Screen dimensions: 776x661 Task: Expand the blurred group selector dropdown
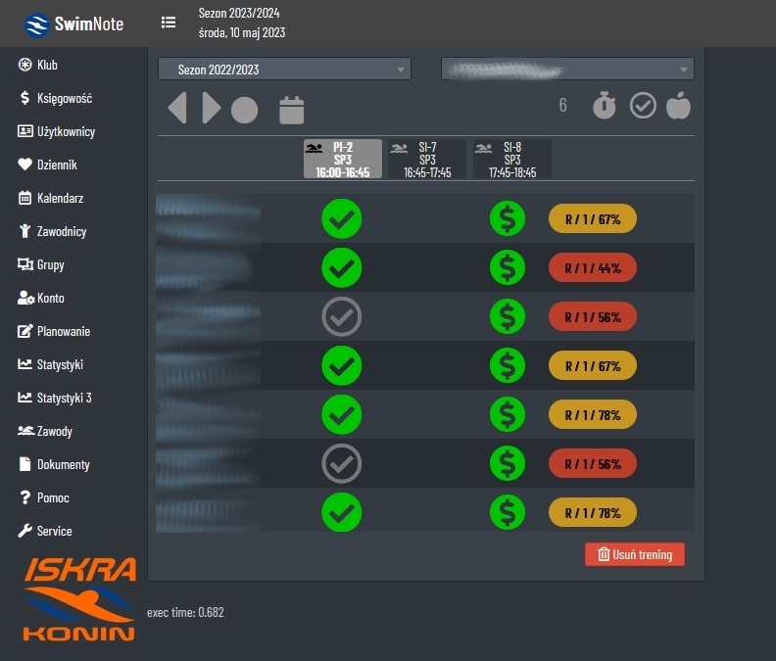(x=567, y=70)
